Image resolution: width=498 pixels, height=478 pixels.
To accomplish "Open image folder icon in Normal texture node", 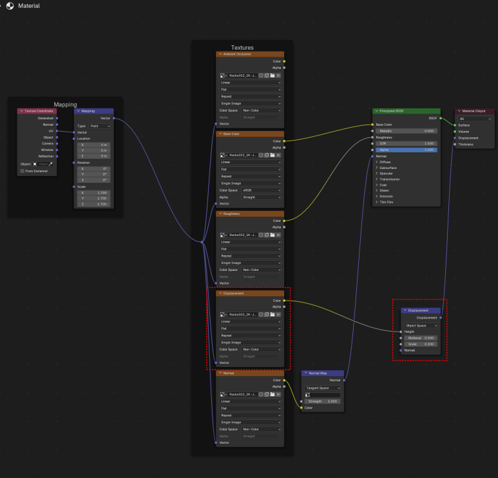I will (x=272, y=394).
